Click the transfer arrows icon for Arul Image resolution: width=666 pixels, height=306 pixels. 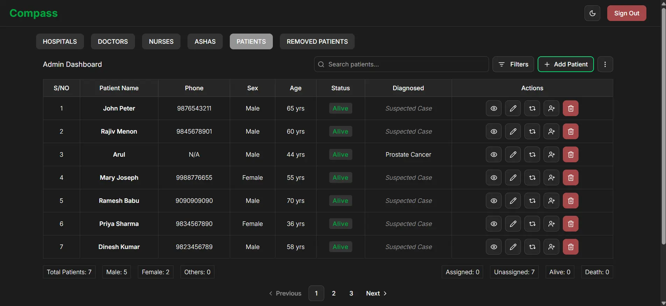coord(532,155)
